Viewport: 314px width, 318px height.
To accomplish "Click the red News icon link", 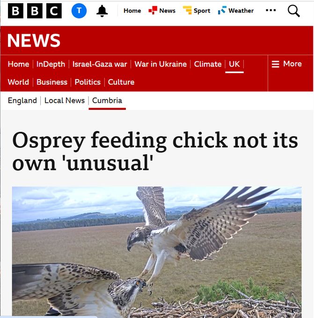I will tap(162, 11).
